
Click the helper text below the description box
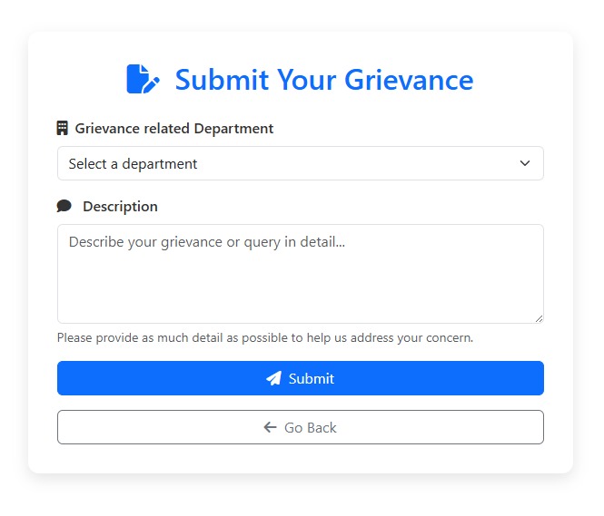(265, 338)
